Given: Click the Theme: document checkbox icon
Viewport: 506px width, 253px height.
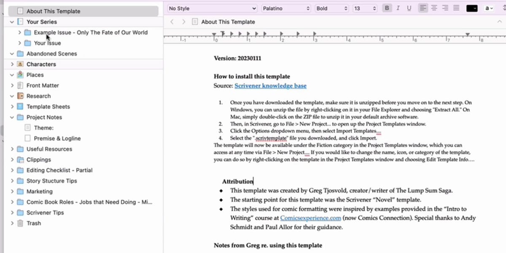Looking at the screenshot, I should pyautogui.click(x=27, y=127).
